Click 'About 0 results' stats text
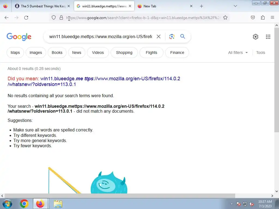Viewport: 279px width, 209px height. [x=34, y=69]
